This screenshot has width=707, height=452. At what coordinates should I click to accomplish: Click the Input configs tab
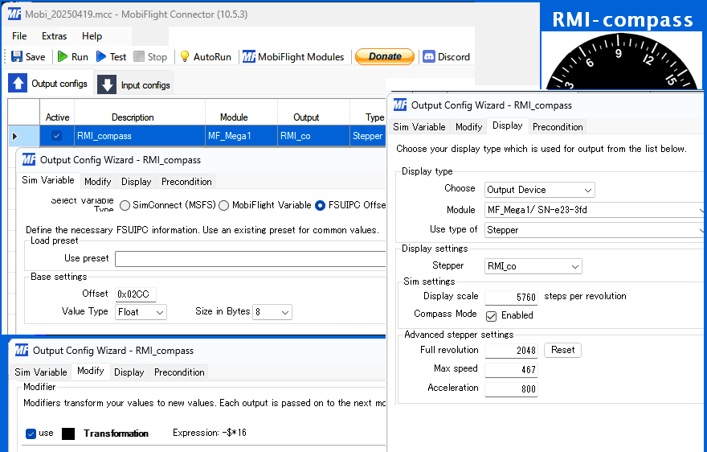click(135, 85)
